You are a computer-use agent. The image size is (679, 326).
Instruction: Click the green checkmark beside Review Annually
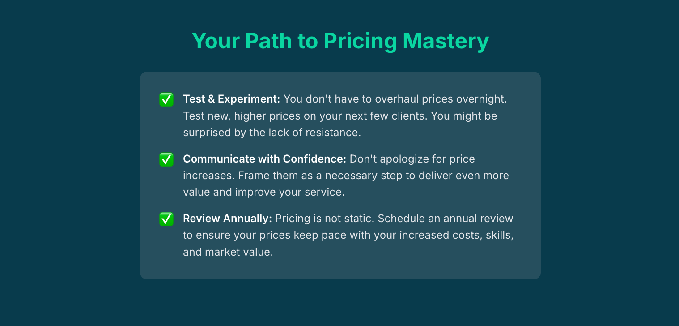166,219
